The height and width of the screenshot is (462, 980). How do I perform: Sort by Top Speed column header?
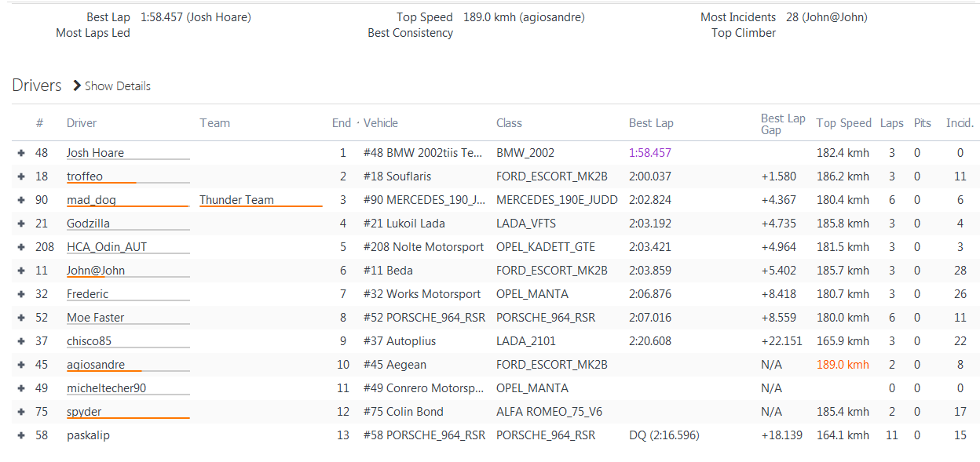click(843, 123)
